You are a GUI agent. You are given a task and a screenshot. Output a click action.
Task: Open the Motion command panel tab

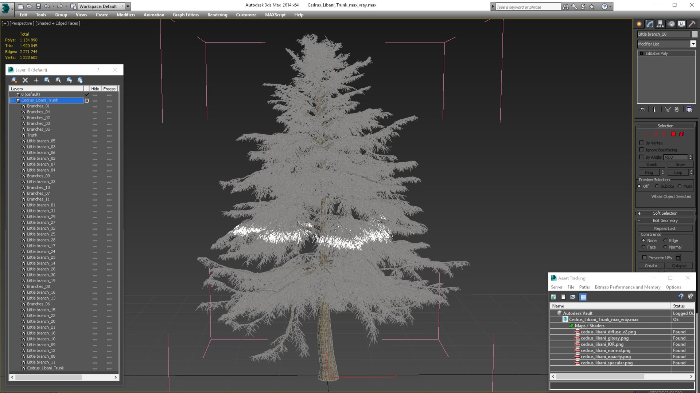pyautogui.click(x=671, y=24)
